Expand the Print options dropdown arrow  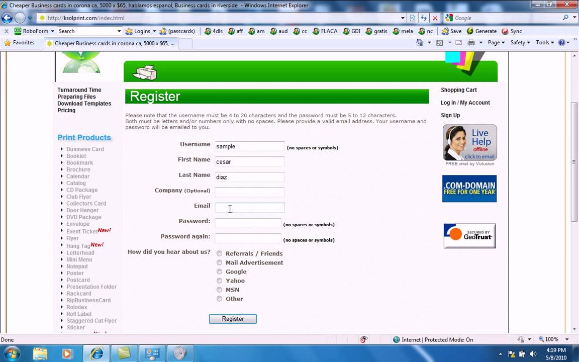(x=481, y=42)
